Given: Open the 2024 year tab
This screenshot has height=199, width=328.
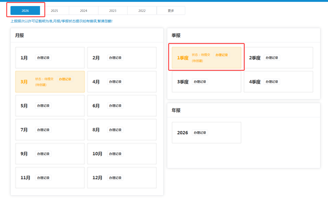Looking at the screenshot, I should pyautogui.click(x=84, y=11).
